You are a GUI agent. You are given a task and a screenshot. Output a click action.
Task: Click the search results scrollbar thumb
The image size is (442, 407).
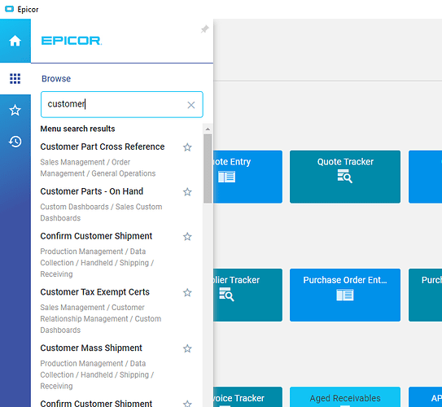[208, 168]
